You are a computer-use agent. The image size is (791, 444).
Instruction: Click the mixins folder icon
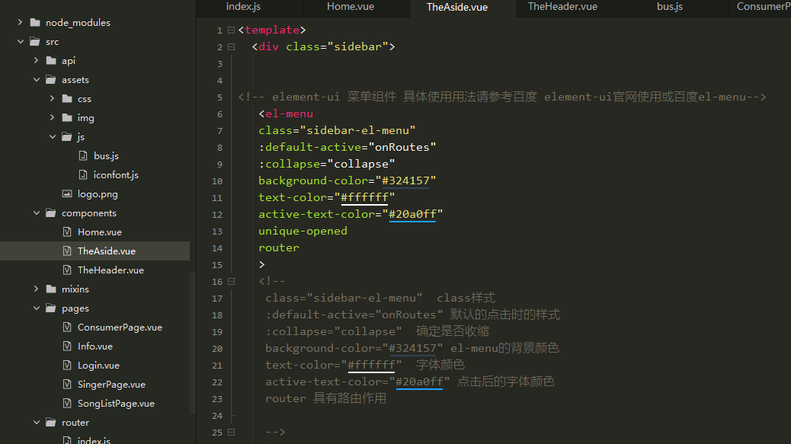(51, 289)
